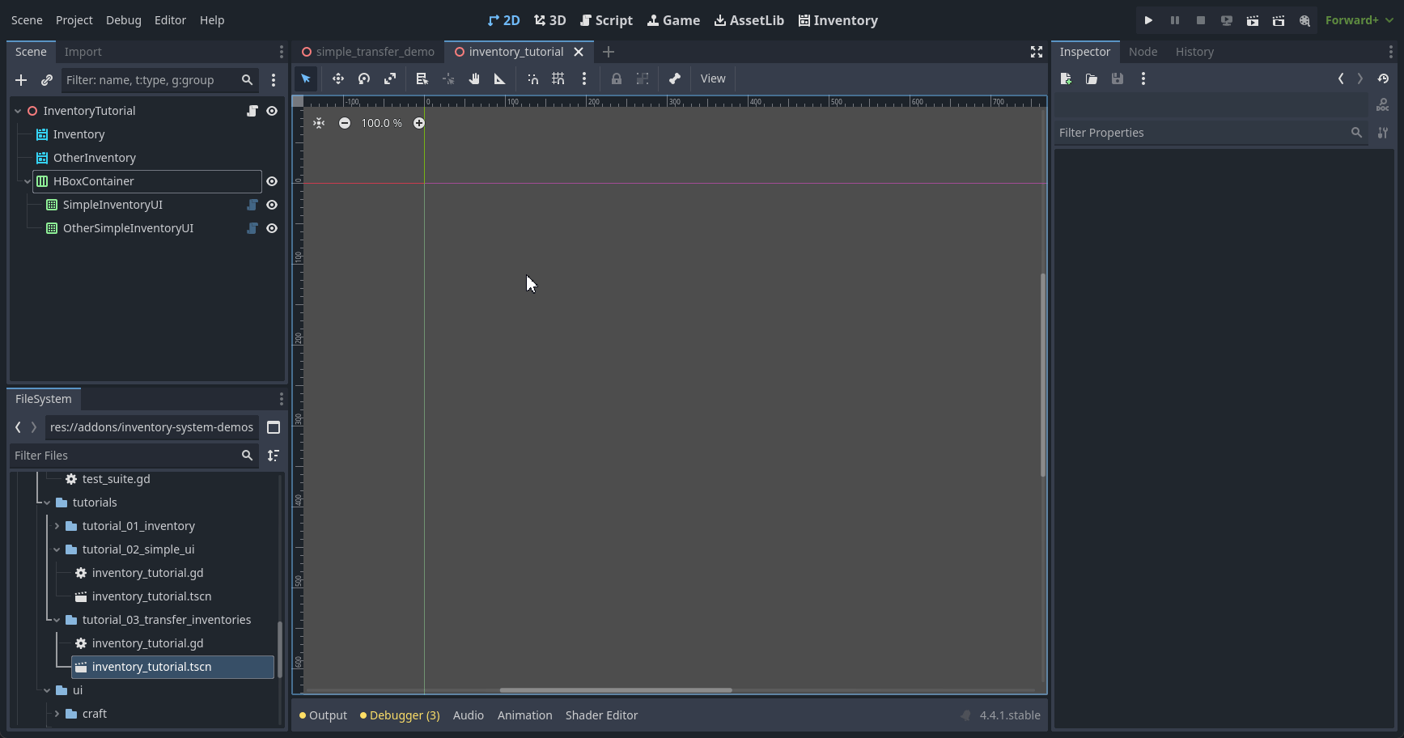Viewport: 1404px width, 738px height.
Task: Click the group selected nodes icon
Action: click(x=643, y=78)
